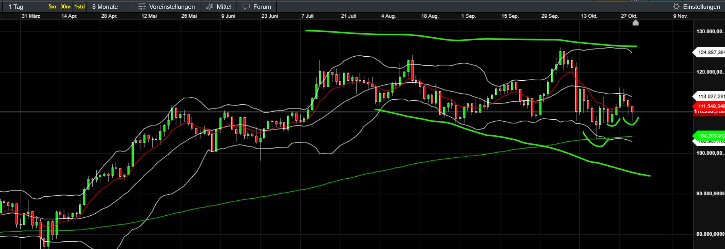Image resolution: width=725 pixels, height=249 pixels.
Task: Select the green 104.203 price tag
Action: [710, 136]
